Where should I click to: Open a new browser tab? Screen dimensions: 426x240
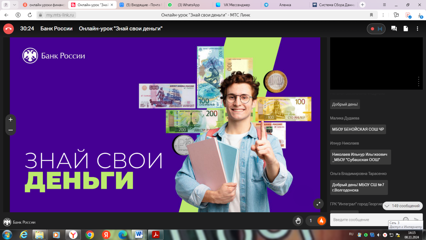click(x=362, y=5)
